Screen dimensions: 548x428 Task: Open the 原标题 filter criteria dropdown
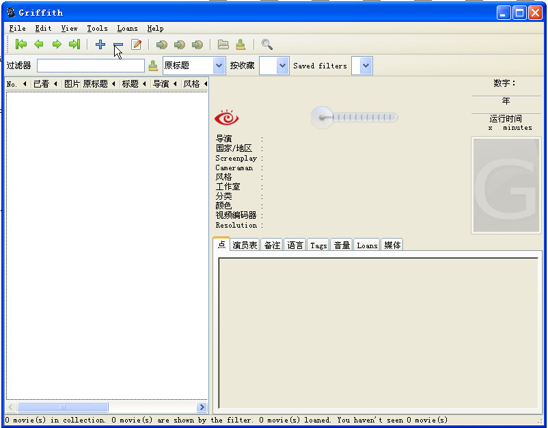pyautogui.click(x=194, y=66)
